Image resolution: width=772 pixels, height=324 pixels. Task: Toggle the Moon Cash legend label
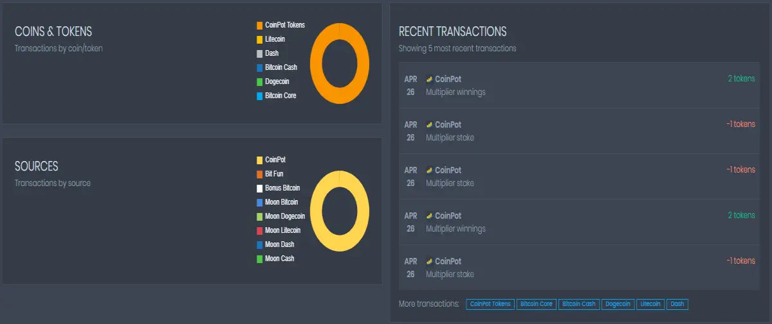pyautogui.click(x=280, y=259)
